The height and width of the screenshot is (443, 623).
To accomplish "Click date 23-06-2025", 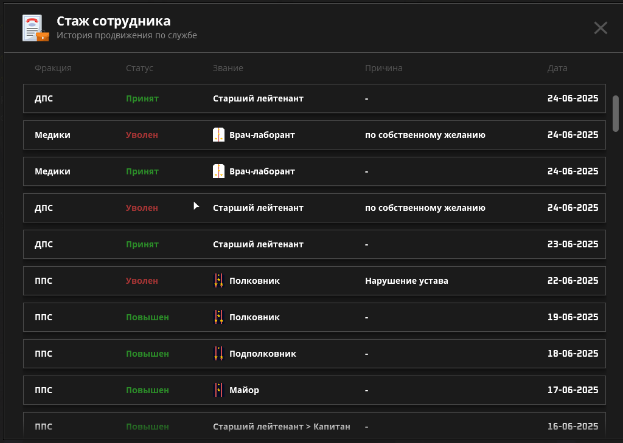I will coord(573,244).
